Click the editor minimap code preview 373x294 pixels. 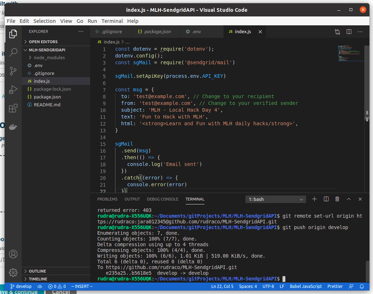click(351, 53)
